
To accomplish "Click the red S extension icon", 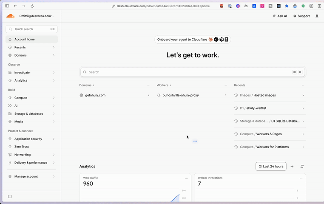I will pos(222,6).
